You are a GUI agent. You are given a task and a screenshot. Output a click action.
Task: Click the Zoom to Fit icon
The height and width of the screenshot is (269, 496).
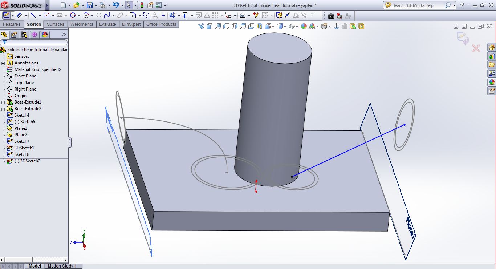[x=201, y=26]
